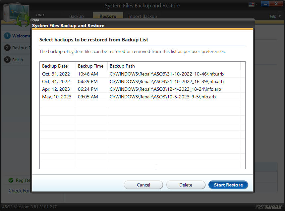Image resolution: width=285 pixels, height=211 pixels.
Task: Select the Apr 12, 2023 backup entry
Action: [133, 89]
